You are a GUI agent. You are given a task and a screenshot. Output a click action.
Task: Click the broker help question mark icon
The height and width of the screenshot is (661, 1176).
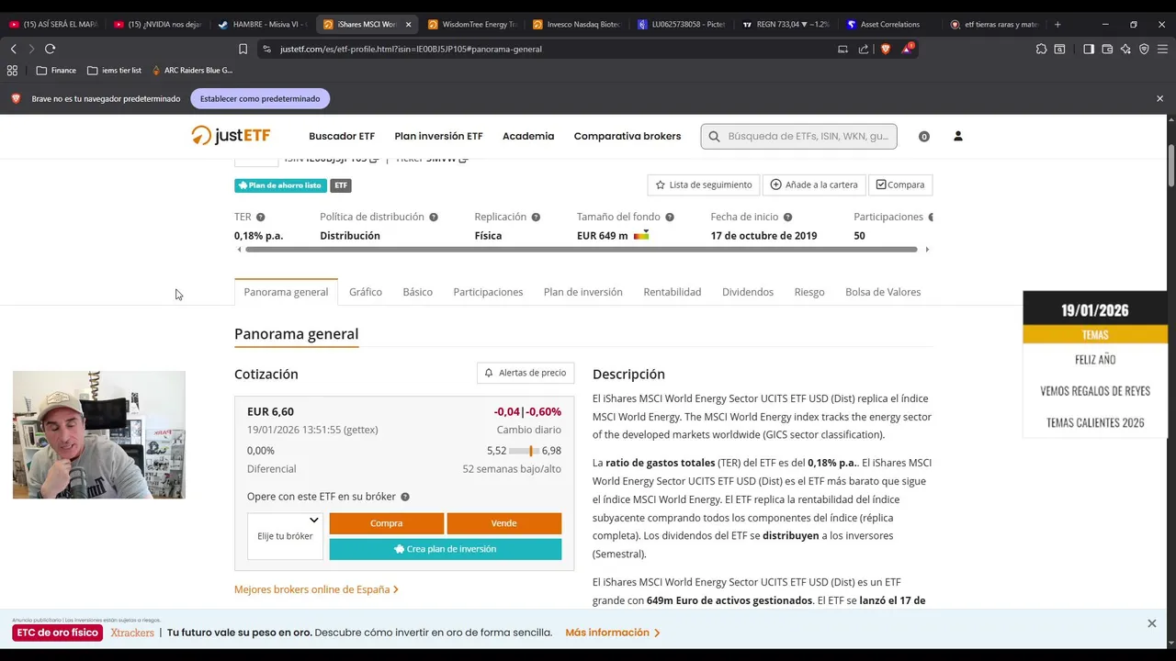[405, 497]
